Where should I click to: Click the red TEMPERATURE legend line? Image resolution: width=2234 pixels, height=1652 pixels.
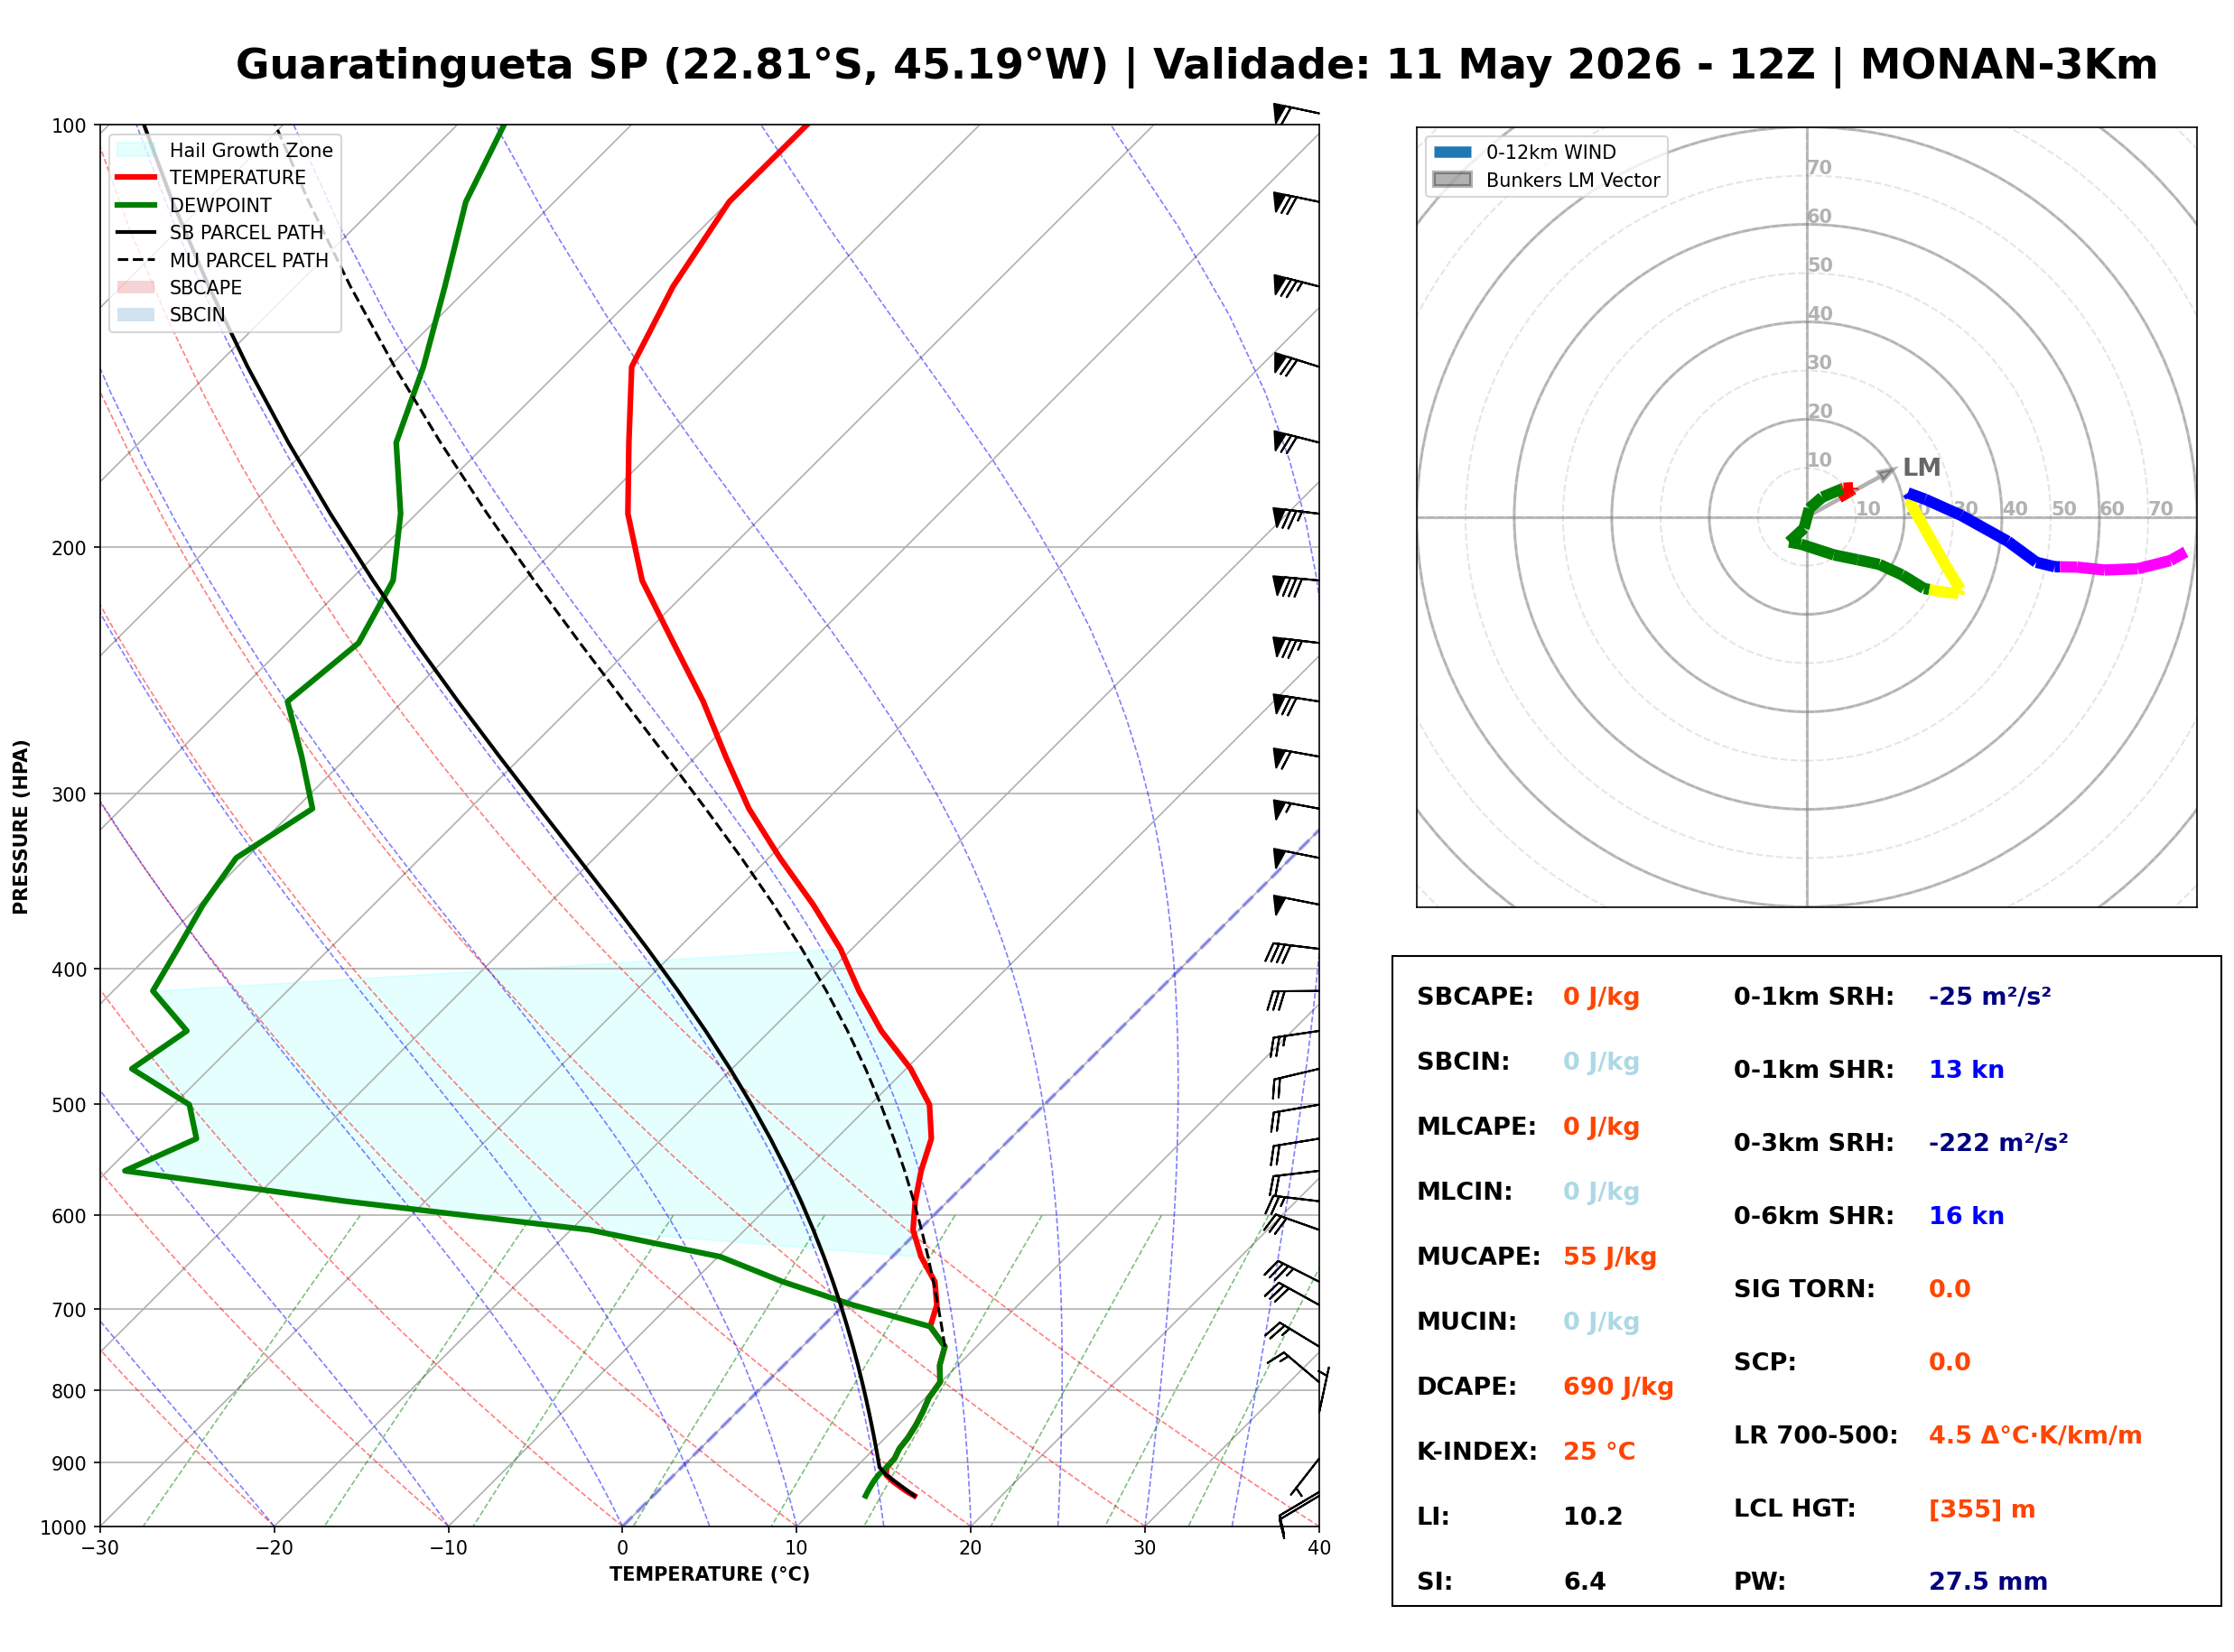136,177
